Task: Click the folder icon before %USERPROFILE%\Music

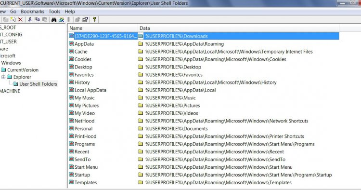Action: pos(141,97)
